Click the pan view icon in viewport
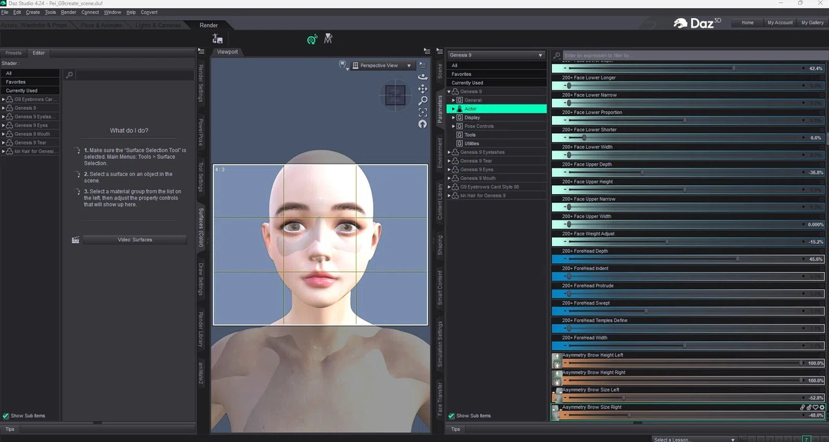Screen dimensions: 829x442 click(422, 89)
